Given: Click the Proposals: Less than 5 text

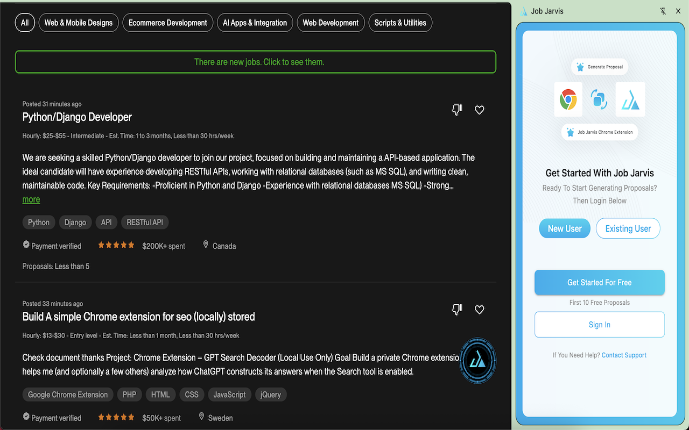Looking at the screenshot, I should click(x=56, y=266).
